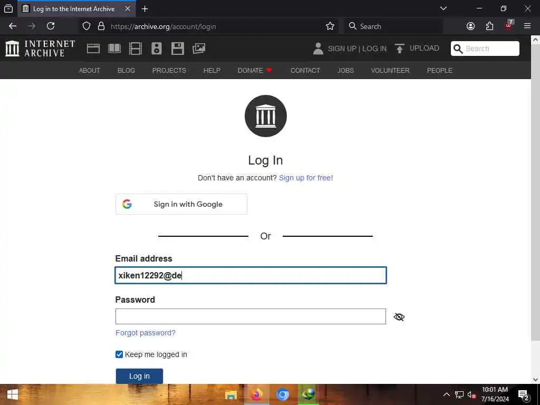This screenshot has height=405, width=540.
Task: Open the CONTACT menu item
Action: (x=305, y=70)
